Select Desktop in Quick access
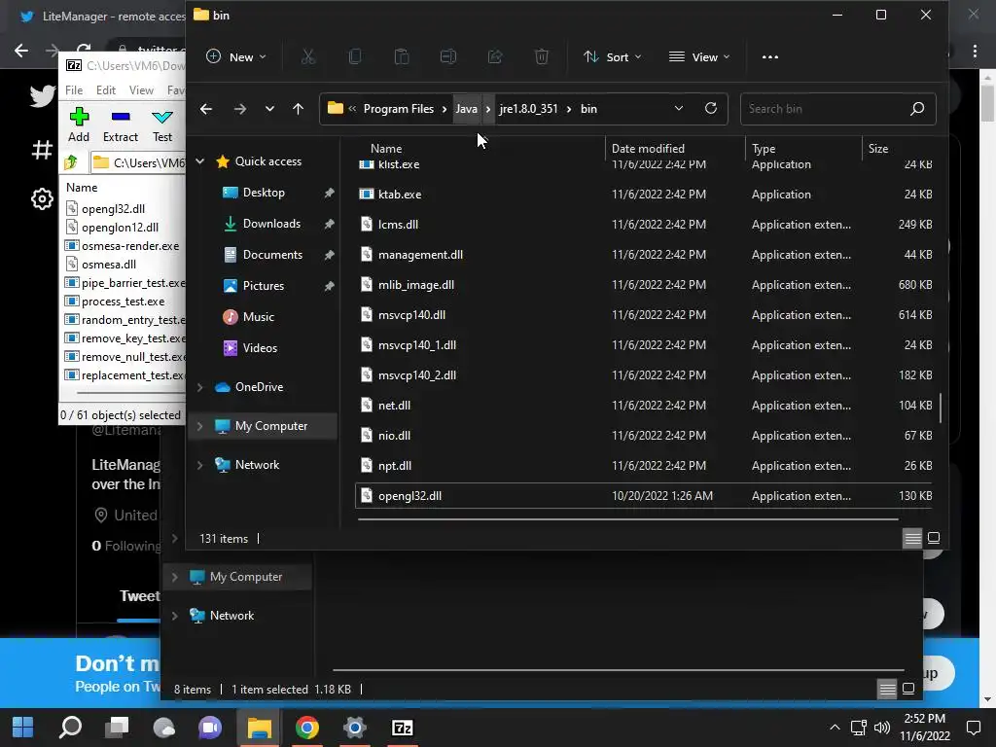996x747 pixels. [264, 193]
